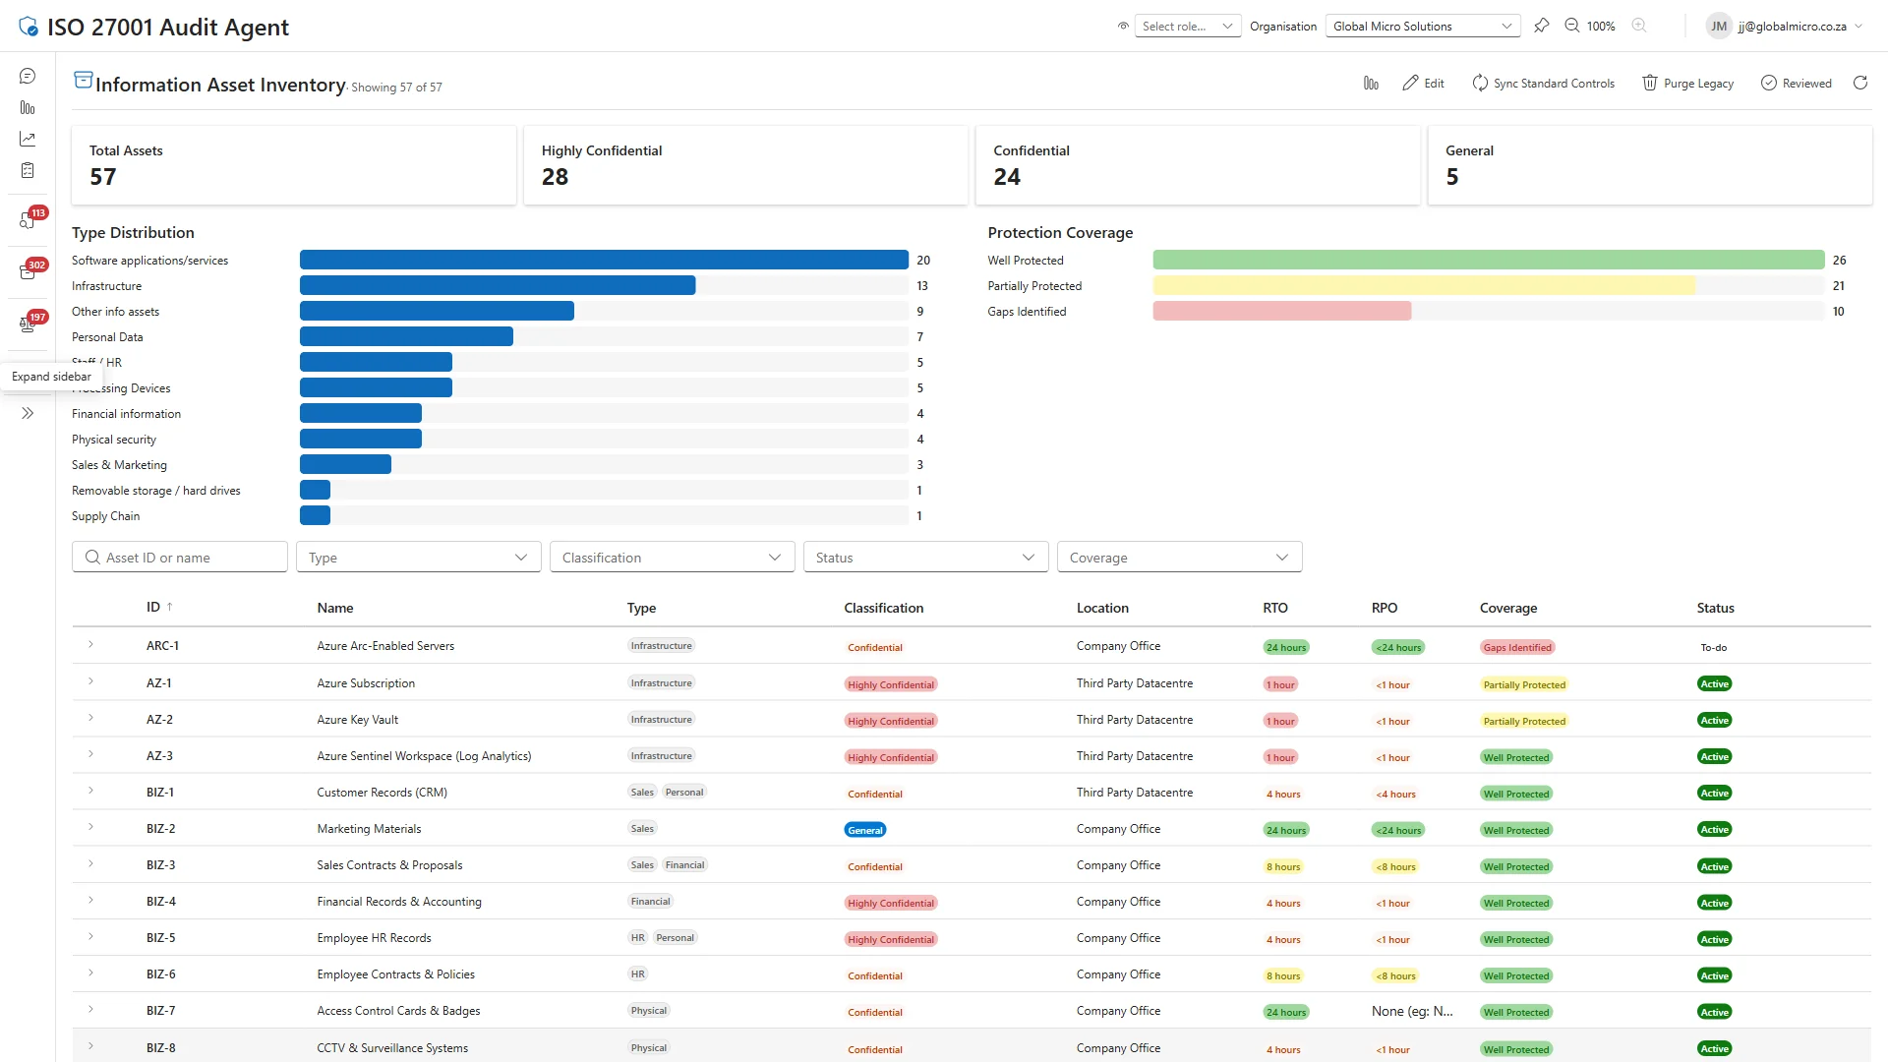This screenshot has width=1888, height=1062.
Task: Toggle the ID column sort order
Action: click(x=159, y=607)
